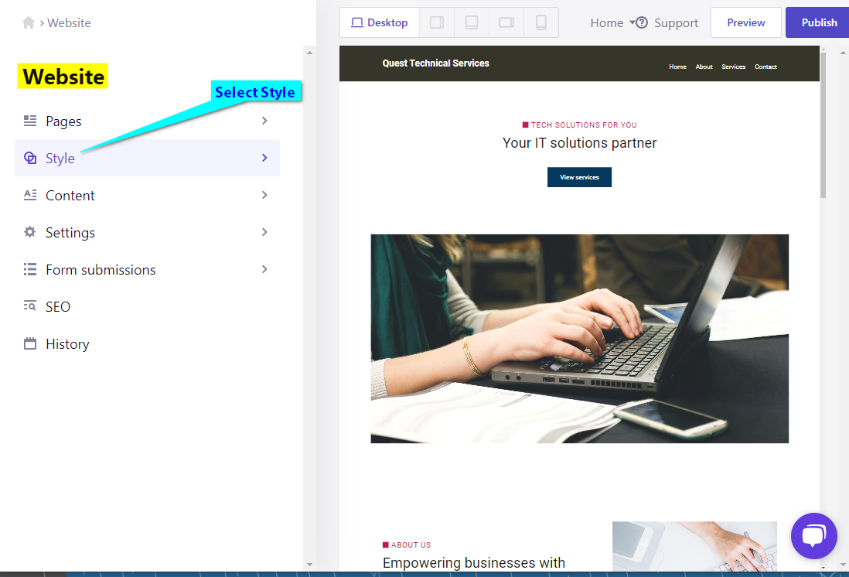The width and height of the screenshot is (849, 577).
Task: Click the home breadcrumb icon
Action: tap(28, 22)
